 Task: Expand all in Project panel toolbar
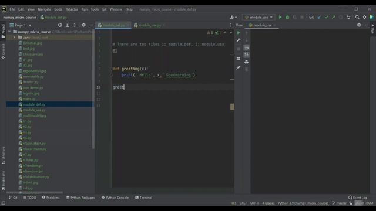(x=68, y=25)
